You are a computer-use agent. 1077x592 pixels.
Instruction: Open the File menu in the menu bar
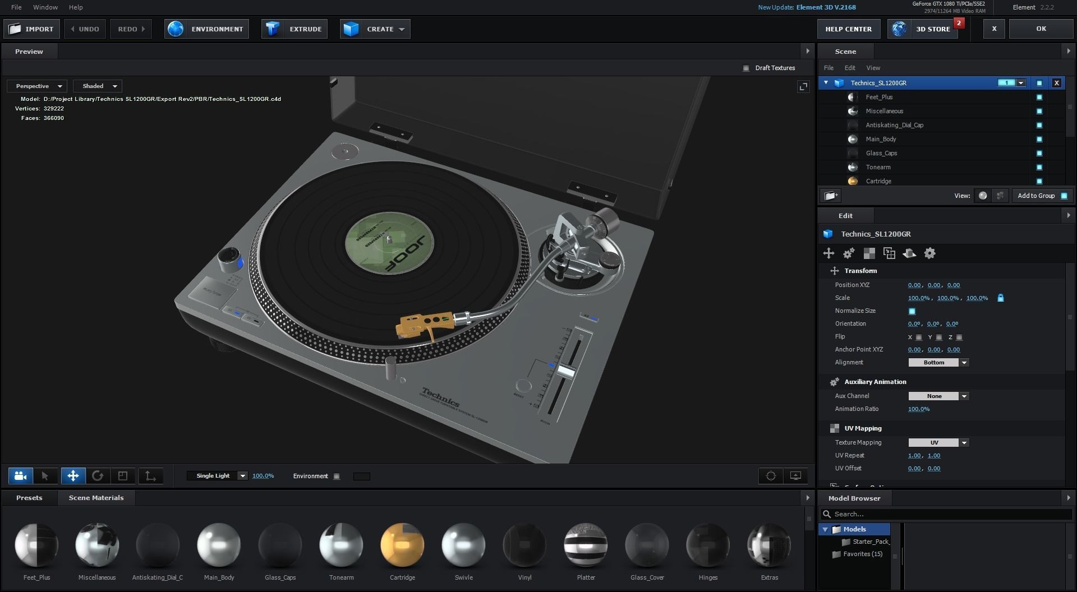click(x=16, y=7)
